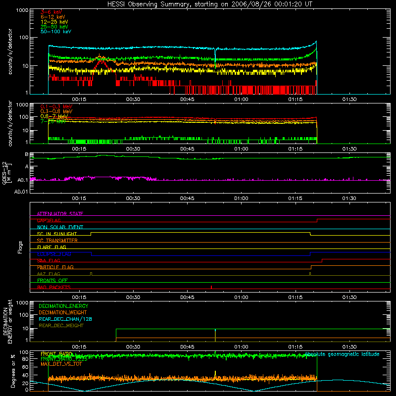
Task: Click the NON_SOLAR_EVENT flag label
Action: [60, 227]
